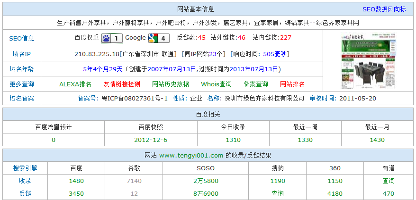The height and width of the screenshot is (200, 416).
Task: Click the Baidu traffic estimate value 0
Action: click(x=54, y=140)
